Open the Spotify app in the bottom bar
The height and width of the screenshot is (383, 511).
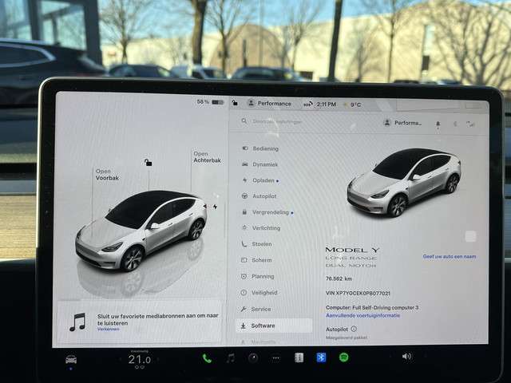(x=343, y=357)
